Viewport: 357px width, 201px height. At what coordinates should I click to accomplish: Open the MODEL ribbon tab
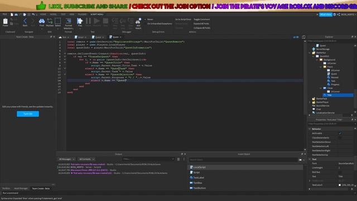point(54,15)
